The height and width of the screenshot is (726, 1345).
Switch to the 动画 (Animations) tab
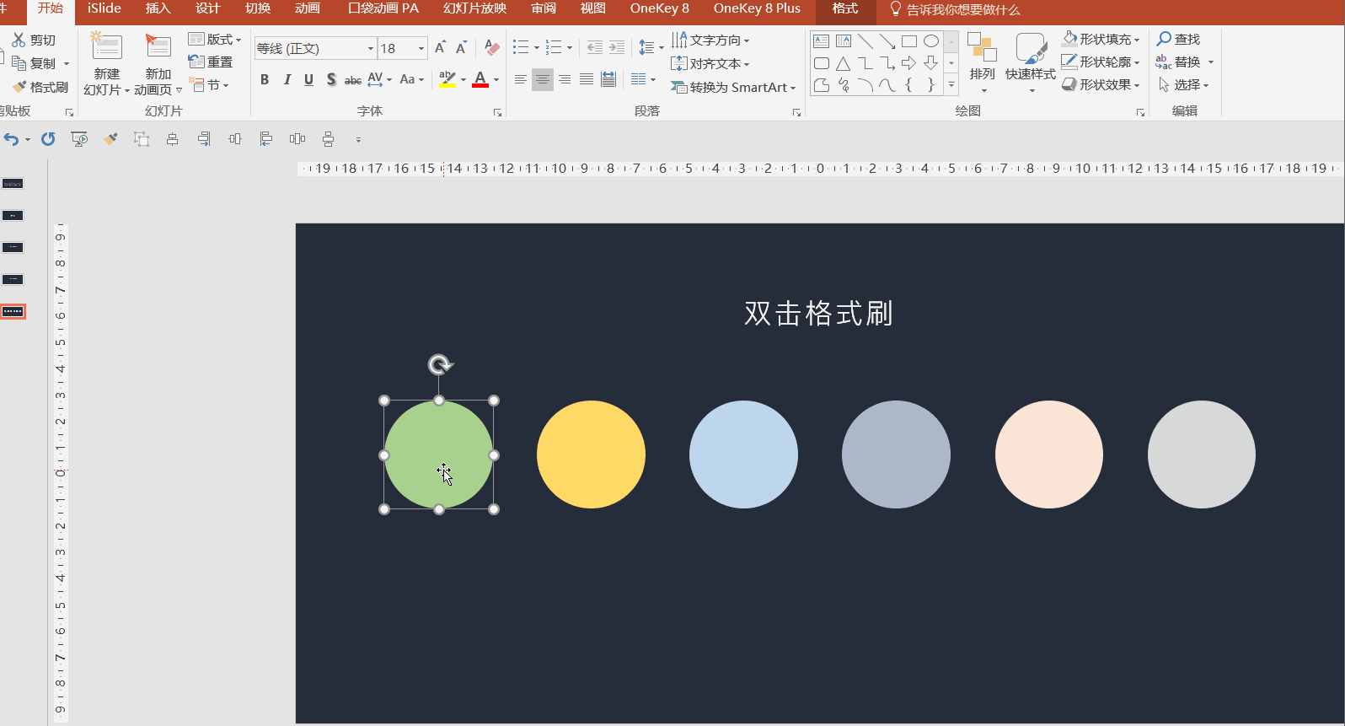pos(307,8)
